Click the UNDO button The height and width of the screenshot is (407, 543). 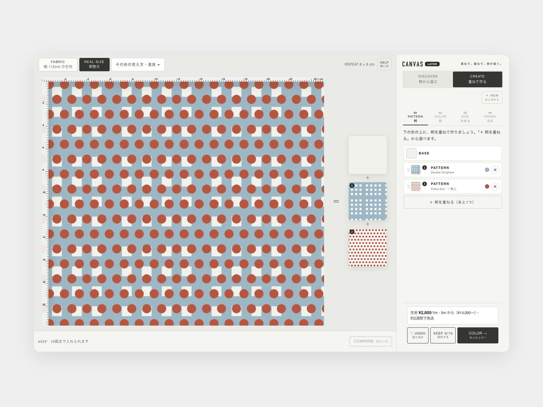click(418, 335)
